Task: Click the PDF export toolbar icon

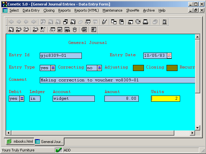Action: click(84, 30)
